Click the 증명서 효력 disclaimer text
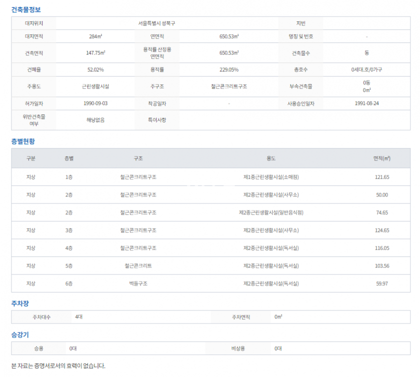420x377 pixels. pos(58,366)
